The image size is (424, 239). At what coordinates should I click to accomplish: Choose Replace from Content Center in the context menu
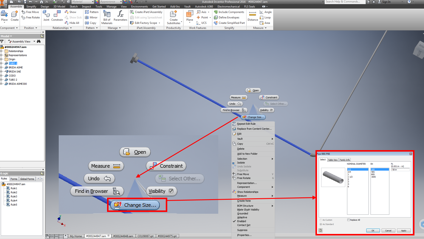pos(253,129)
